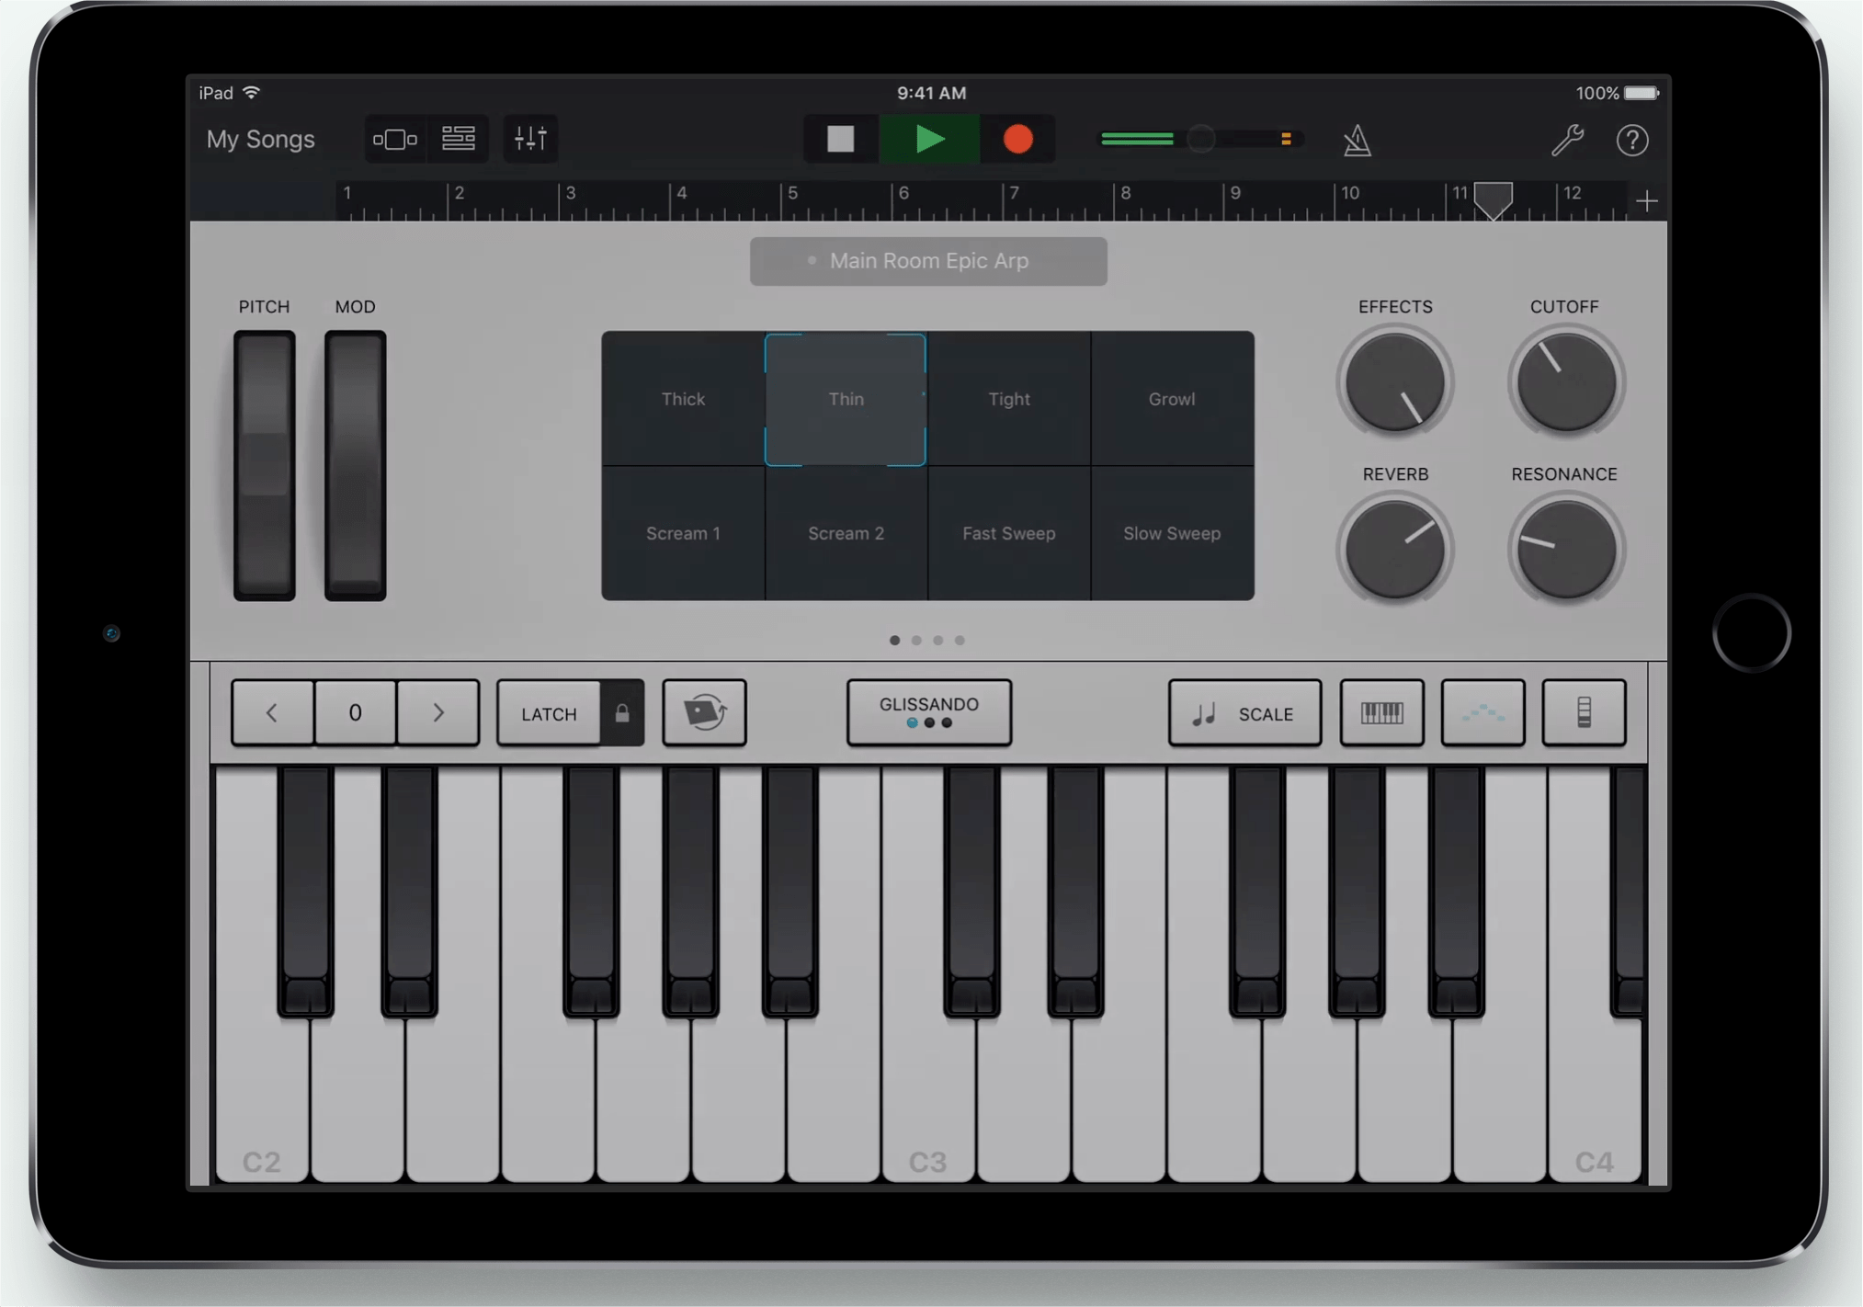Enable Glissando mode
Image resolution: width=1863 pixels, height=1307 pixels.
click(928, 712)
